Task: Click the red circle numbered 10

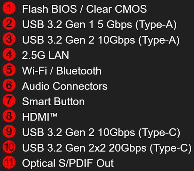Action: coord(9,147)
